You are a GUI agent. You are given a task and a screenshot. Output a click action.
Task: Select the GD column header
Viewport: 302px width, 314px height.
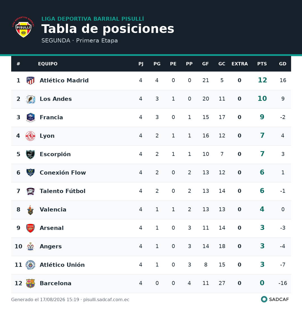pyautogui.click(x=282, y=64)
